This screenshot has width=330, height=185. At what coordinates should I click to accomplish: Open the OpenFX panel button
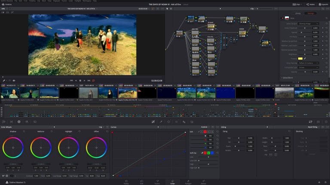324,4
